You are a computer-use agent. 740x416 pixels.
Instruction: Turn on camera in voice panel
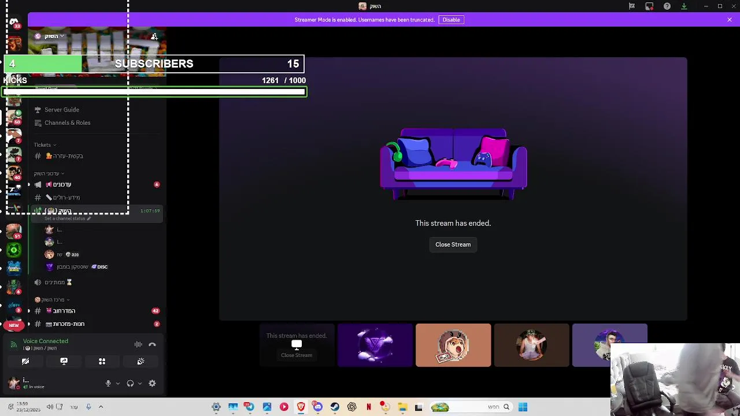click(25, 361)
